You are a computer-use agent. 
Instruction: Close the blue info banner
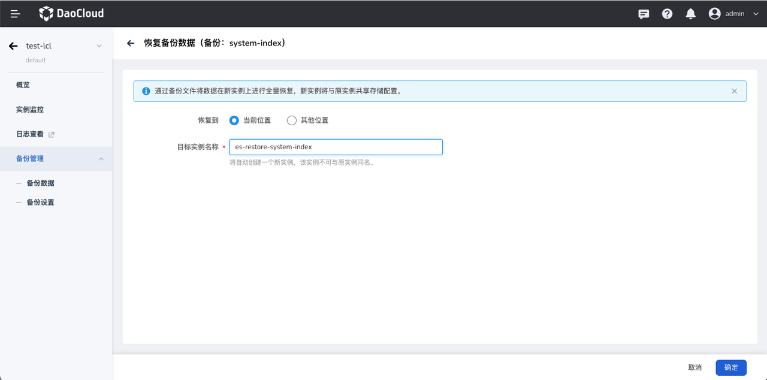pos(734,91)
